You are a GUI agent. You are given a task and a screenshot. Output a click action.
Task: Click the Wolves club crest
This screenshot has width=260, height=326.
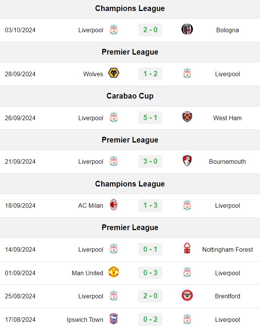click(114, 73)
